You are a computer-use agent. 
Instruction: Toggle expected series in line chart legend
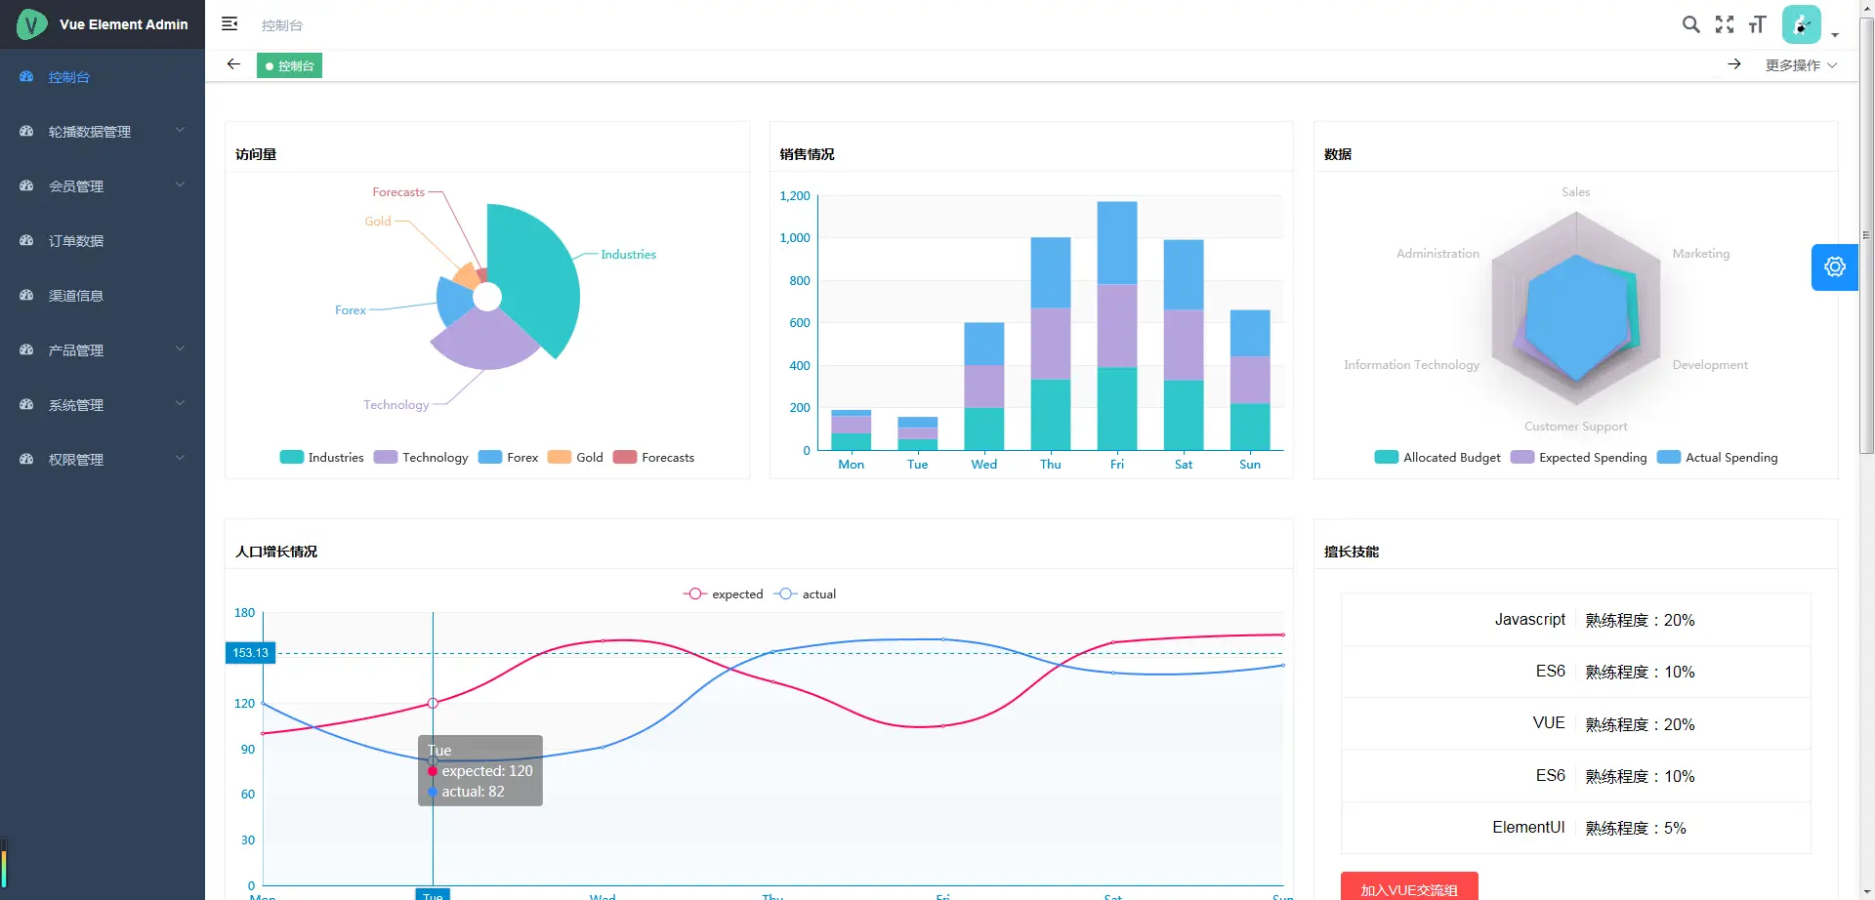(x=723, y=594)
